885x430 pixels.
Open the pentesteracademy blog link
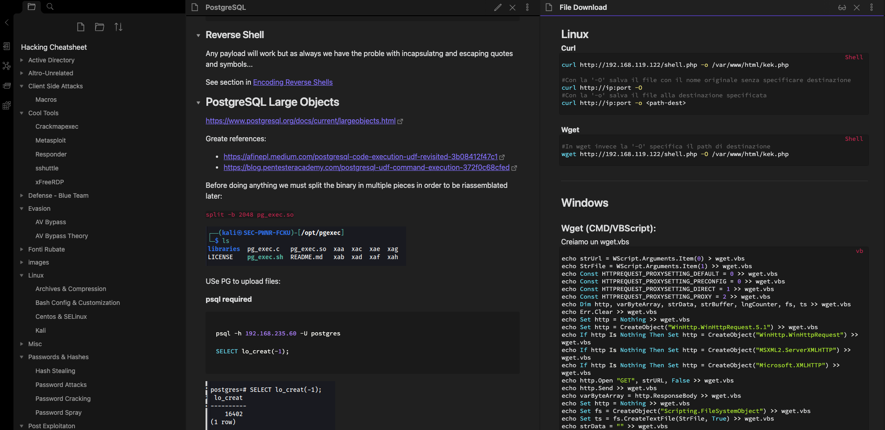[x=367, y=167]
